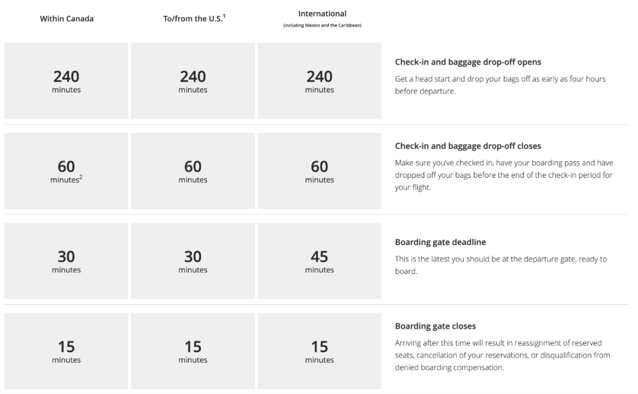
Task: Select the 240 minutes cell under To/from U.S.
Action: tap(193, 81)
